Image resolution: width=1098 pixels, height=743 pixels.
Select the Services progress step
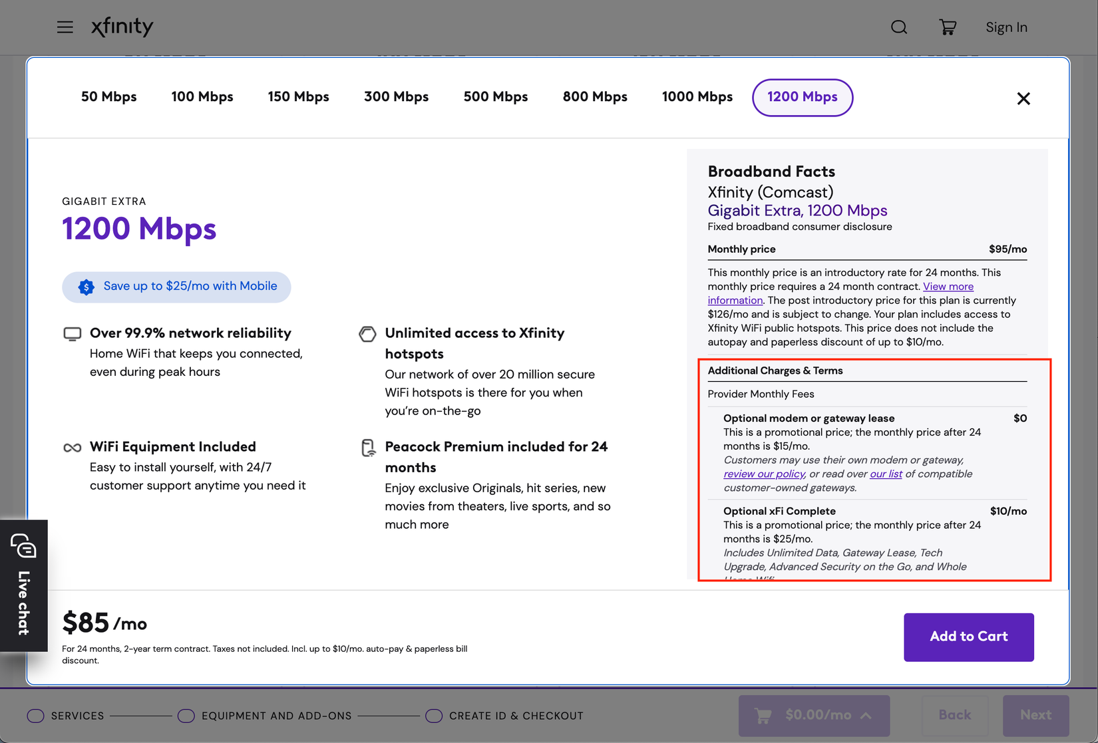click(65, 716)
